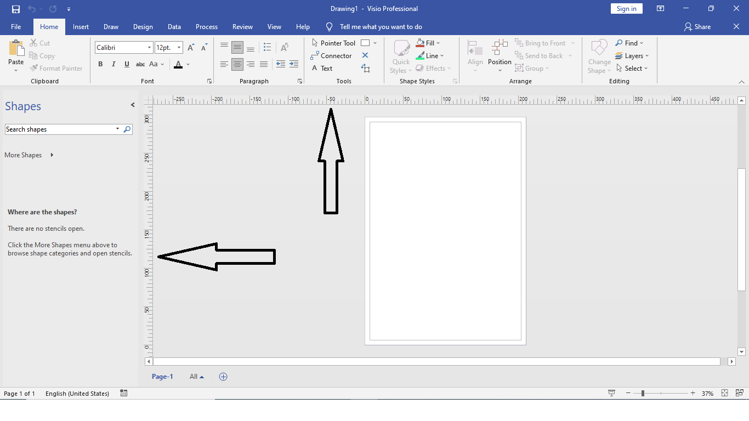Toggle strikethrough formatting
Viewport: 749px width, 421px height.
(x=140, y=64)
